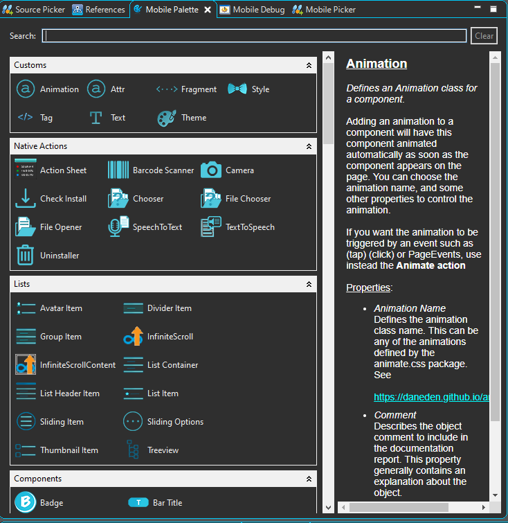This screenshot has height=523, width=508.
Task: Pick the Uninstaller trash icon
Action: 26,255
